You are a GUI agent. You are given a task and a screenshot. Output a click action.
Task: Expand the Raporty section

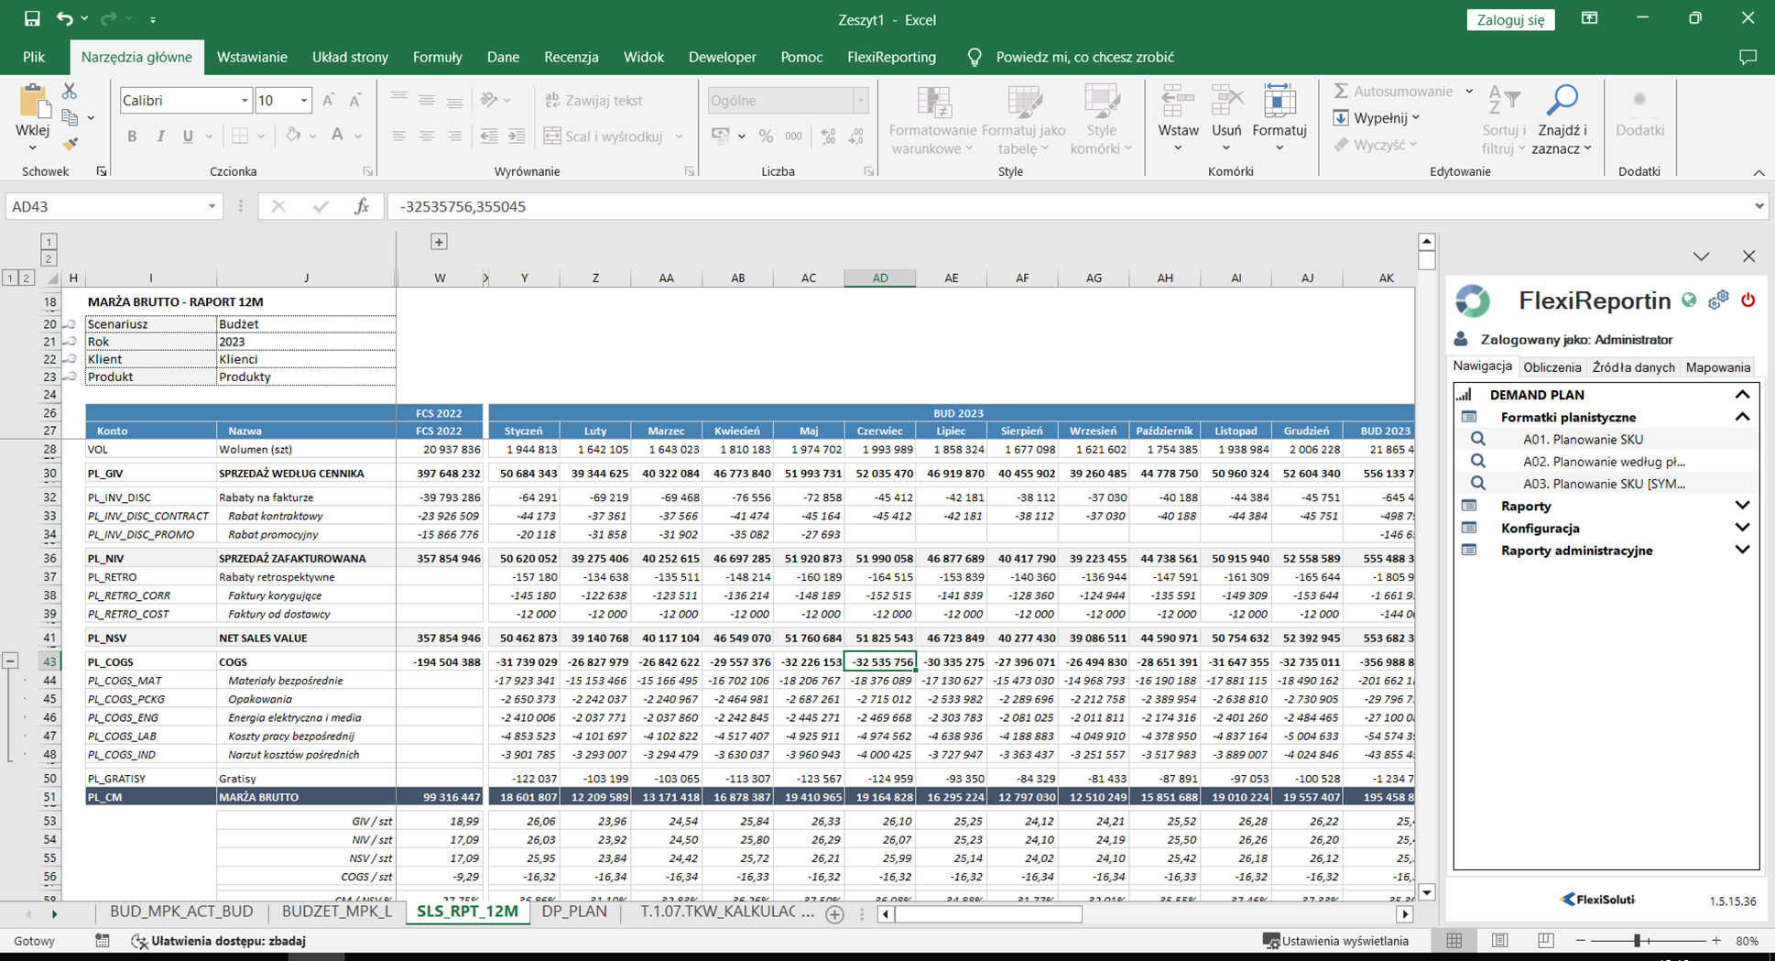click(1742, 506)
